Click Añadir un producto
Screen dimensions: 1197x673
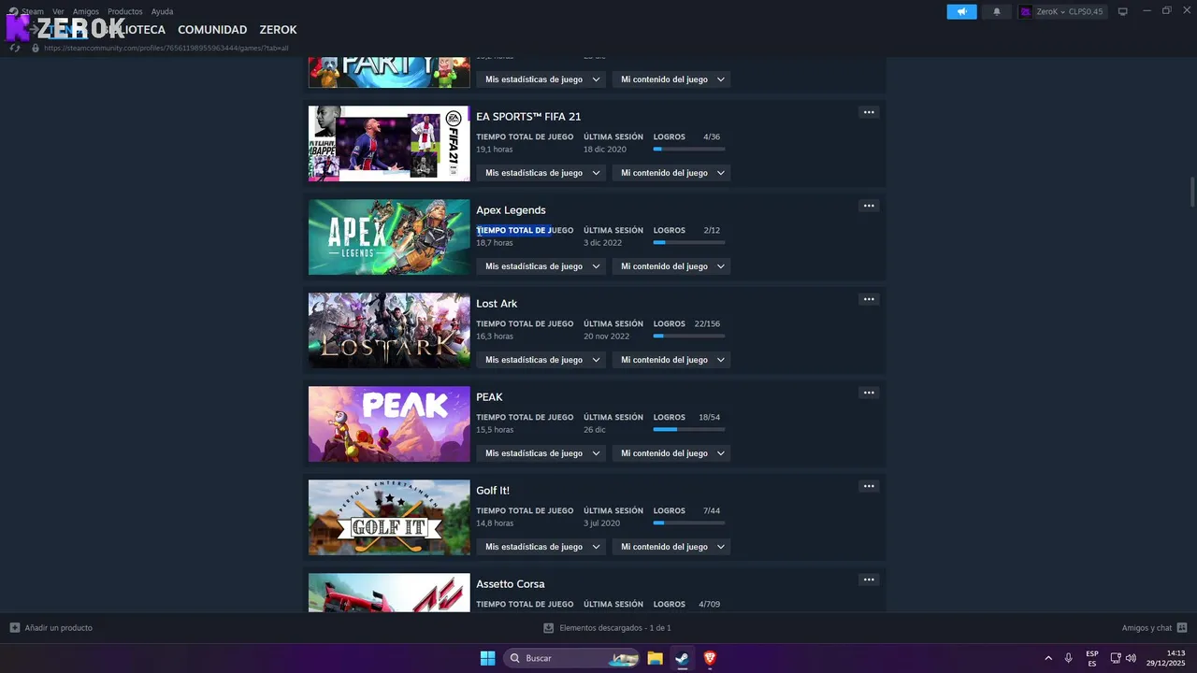51,628
